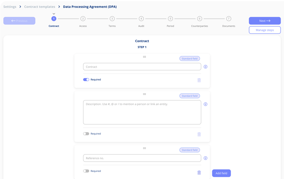284x179 pixels.
Task: Go to step 5 Period
Action: click(x=170, y=19)
